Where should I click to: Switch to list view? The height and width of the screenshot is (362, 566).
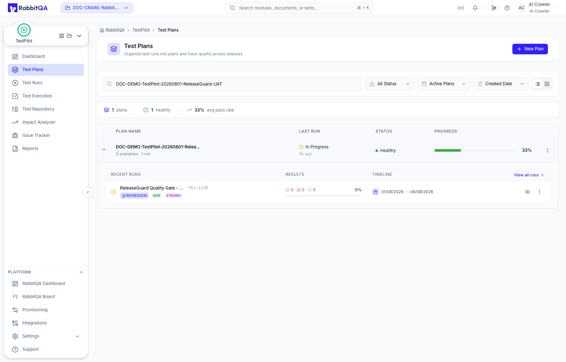click(x=538, y=84)
